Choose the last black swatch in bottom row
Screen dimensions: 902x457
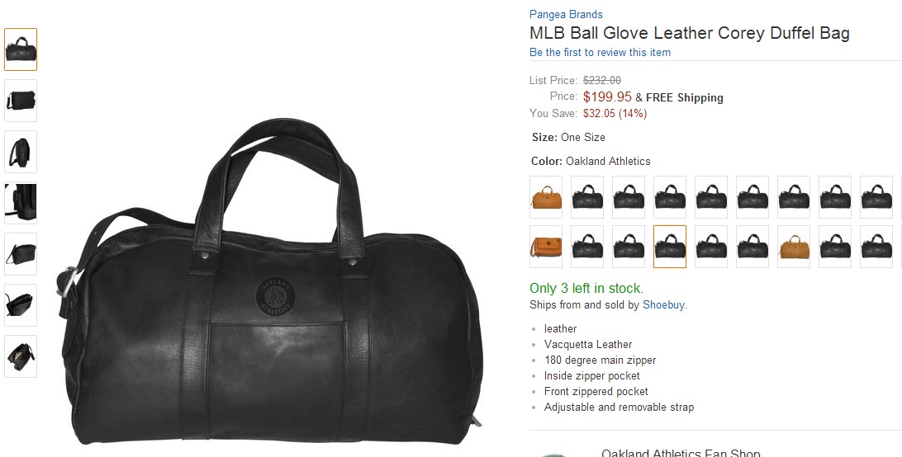pos(876,247)
